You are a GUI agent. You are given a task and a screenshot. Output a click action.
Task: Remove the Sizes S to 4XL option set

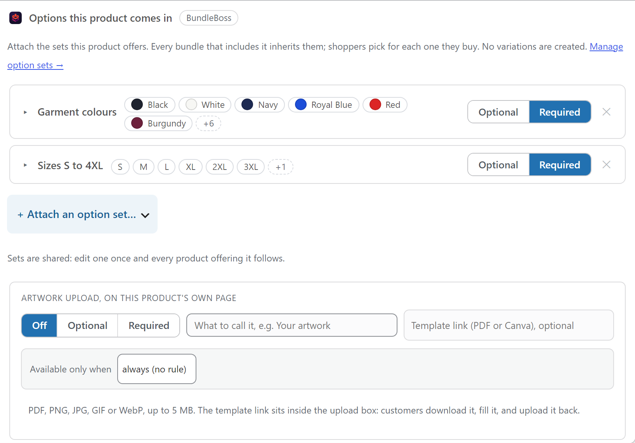pos(606,164)
